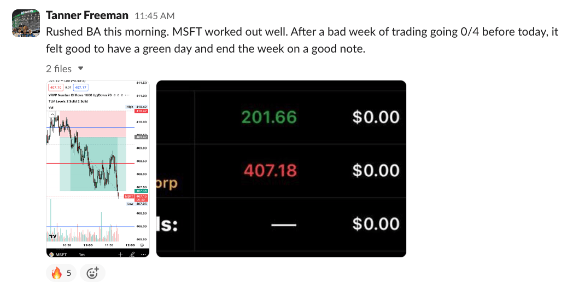Image resolution: width=573 pixels, height=289 pixels.
Task: Click the fire emoji reaction
Action: (61, 273)
